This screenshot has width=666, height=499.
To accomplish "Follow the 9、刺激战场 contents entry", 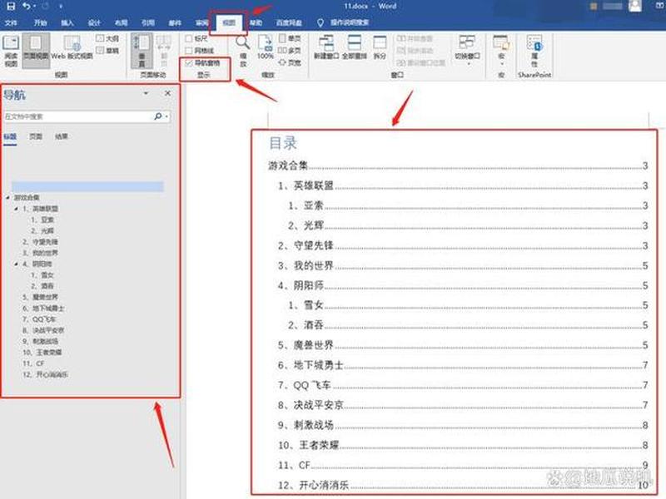I will [463, 425].
